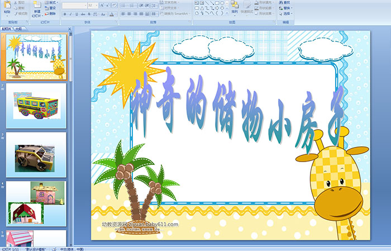Click the Font Color (A) swatch
Image resolution: width=391 pixels, height=251 pixels.
click(x=112, y=14)
